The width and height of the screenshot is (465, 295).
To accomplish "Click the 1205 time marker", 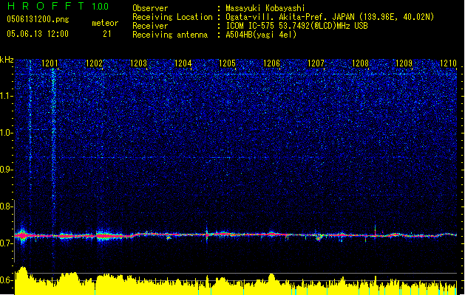I will point(227,63).
